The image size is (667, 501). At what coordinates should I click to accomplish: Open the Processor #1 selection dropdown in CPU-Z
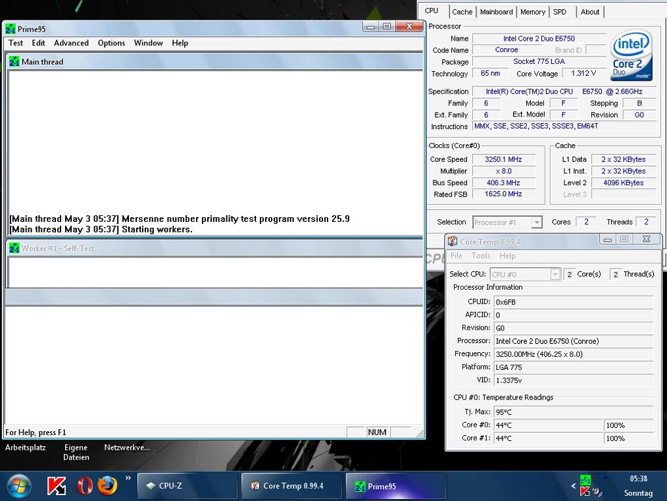click(507, 223)
